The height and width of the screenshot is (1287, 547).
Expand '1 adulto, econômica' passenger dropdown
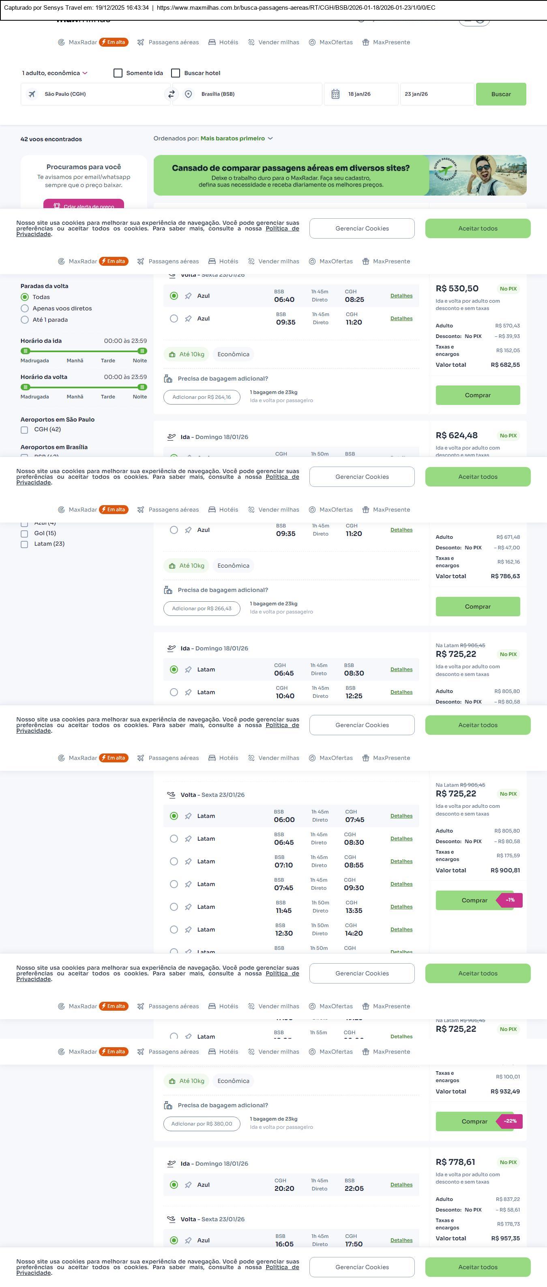tap(54, 73)
